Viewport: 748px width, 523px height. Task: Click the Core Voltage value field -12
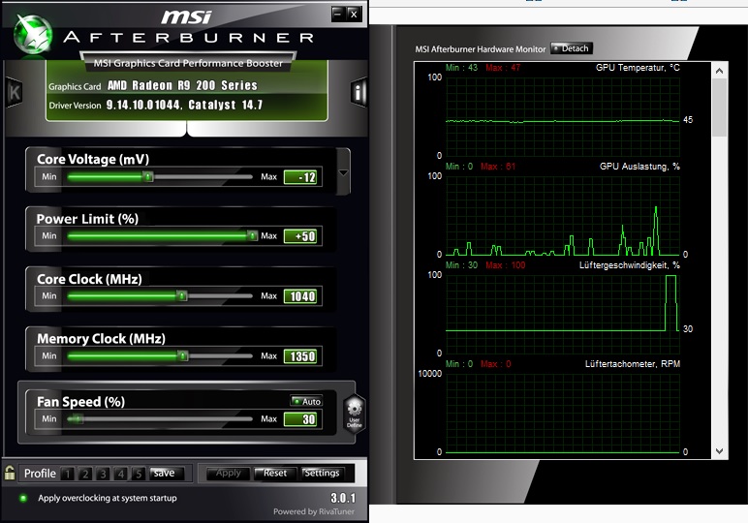[300, 177]
